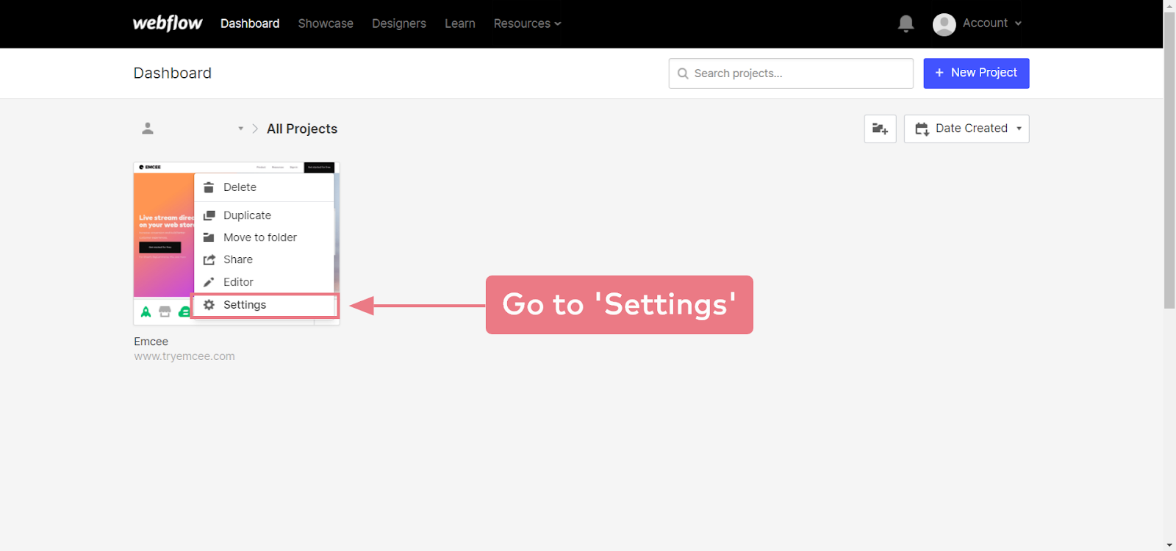The height and width of the screenshot is (551, 1176).
Task: Click the New Project button
Action: [976, 73]
